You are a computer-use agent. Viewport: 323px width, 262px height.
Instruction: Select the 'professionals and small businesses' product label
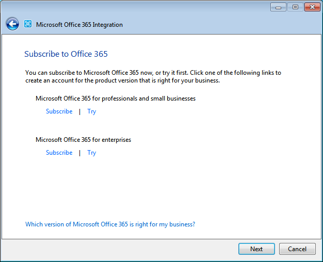coord(115,99)
